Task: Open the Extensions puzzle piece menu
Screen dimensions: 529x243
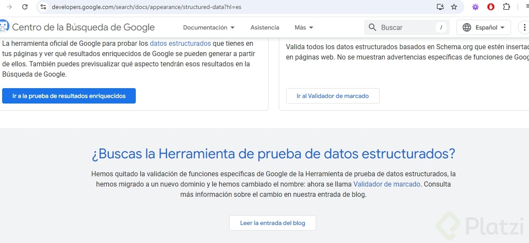Action: click(x=506, y=7)
